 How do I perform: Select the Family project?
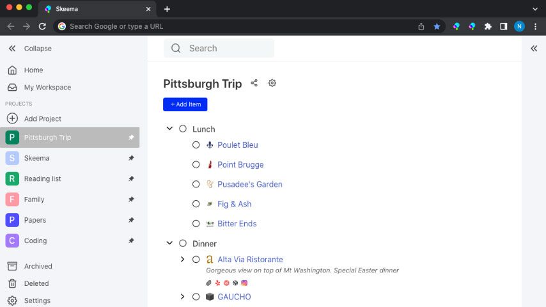coord(70,200)
